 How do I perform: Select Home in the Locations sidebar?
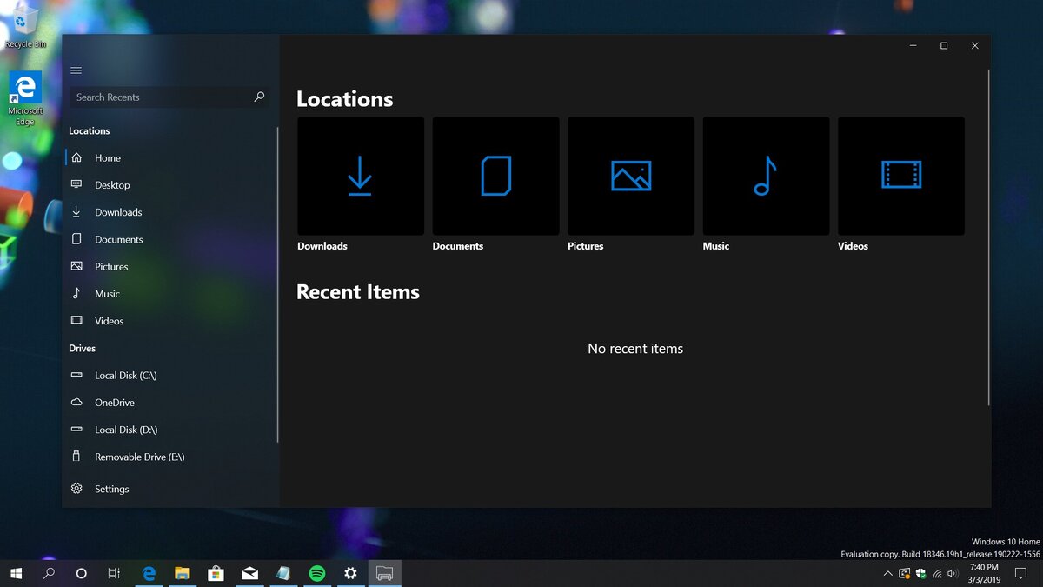coord(107,157)
